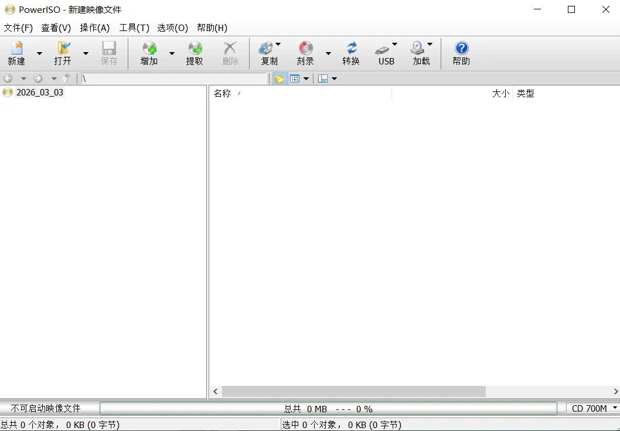The width and height of the screenshot is (620, 431).
Task: Click the Back navigation arrow
Action: coord(8,78)
